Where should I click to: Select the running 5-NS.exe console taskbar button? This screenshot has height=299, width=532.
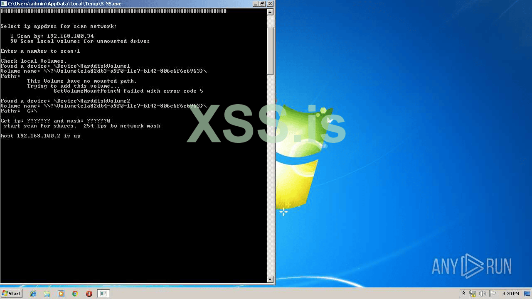point(103,294)
